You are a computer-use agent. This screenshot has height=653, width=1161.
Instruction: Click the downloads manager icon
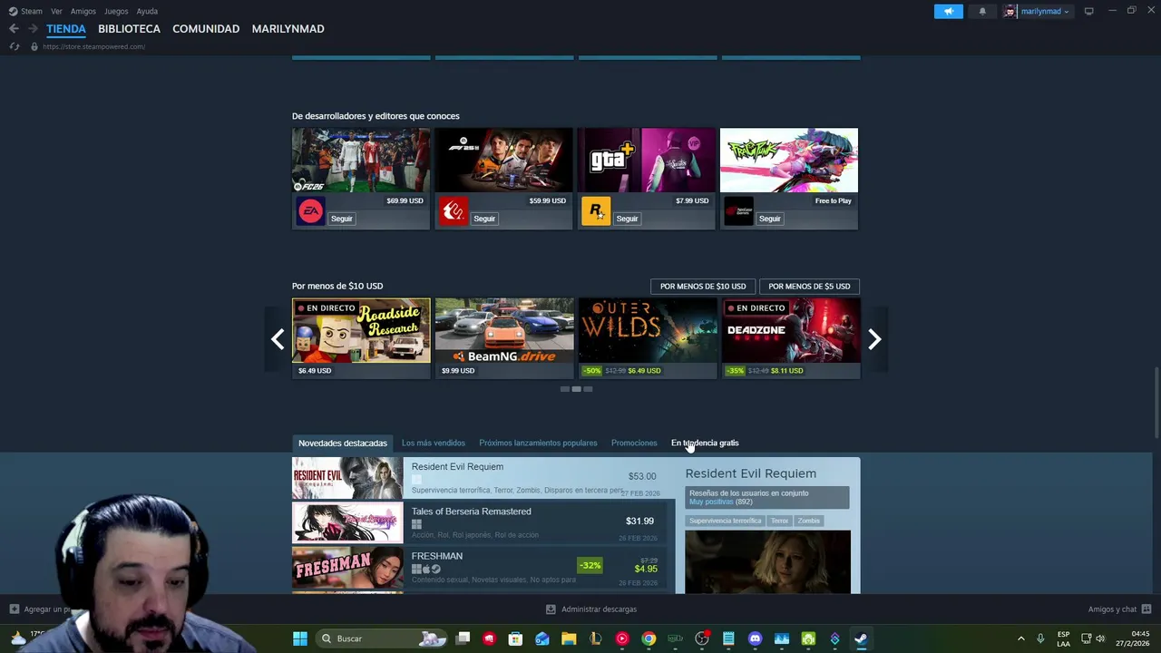tap(551, 609)
